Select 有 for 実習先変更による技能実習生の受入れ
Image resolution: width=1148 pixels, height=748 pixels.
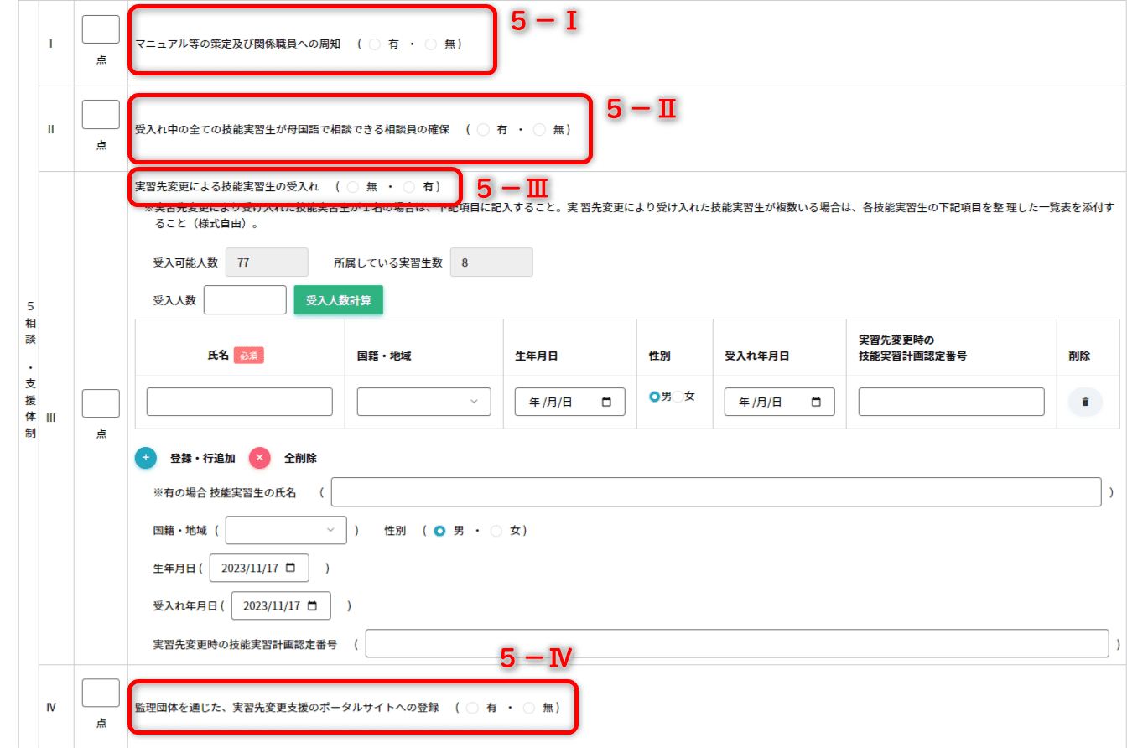tap(409, 187)
